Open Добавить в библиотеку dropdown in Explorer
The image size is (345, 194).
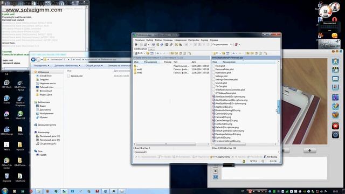67,66
